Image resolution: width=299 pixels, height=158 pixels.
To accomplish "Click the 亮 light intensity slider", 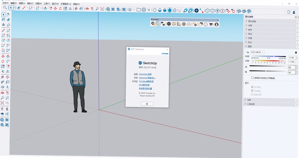I will click(268, 66).
